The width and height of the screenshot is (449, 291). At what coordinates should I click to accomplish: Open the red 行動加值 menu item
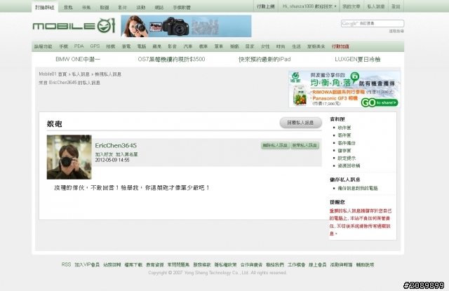[x=340, y=46]
